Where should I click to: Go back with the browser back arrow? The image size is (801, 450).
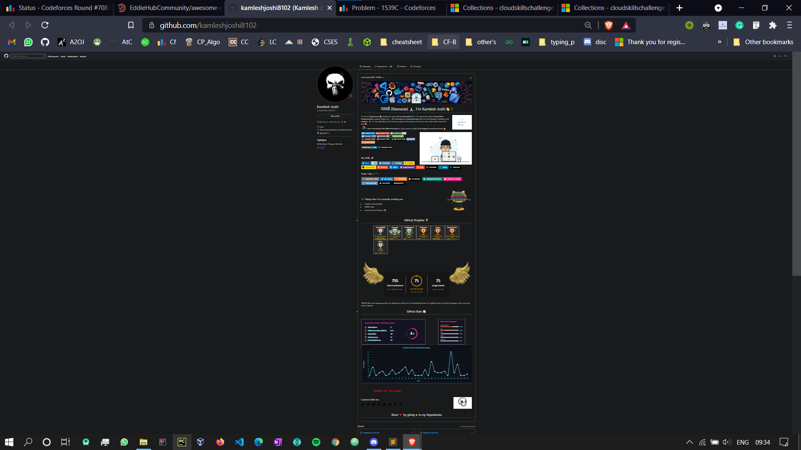(x=12, y=25)
